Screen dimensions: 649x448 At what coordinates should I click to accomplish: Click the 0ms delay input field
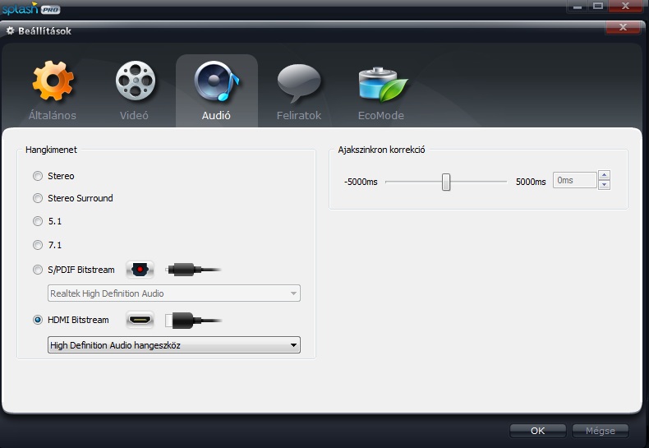(x=575, y=180)
